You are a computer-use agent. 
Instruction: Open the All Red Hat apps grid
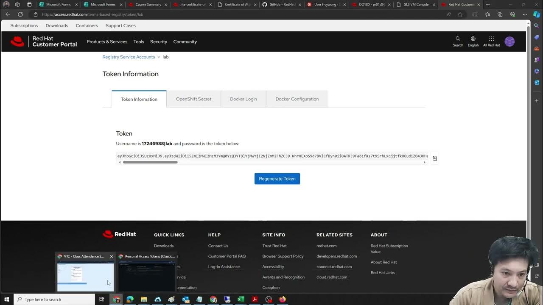point(491,42)
